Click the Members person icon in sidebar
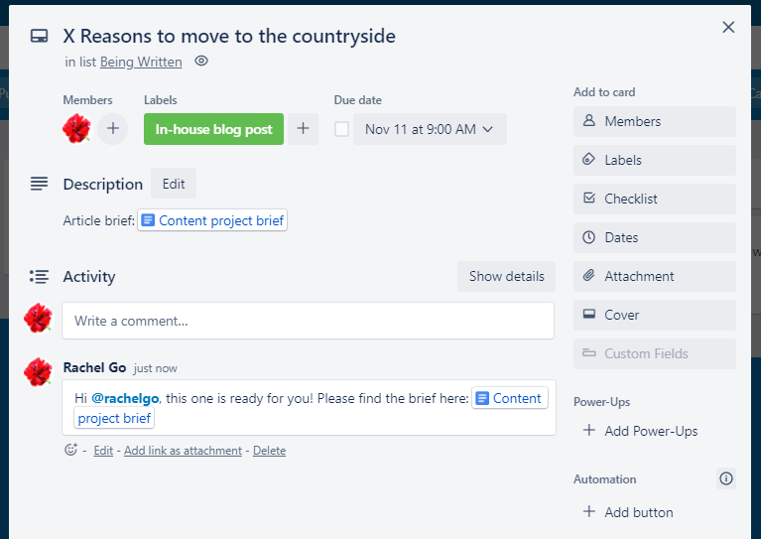Screen dimensions: 761x539 [x=588, y=120]
